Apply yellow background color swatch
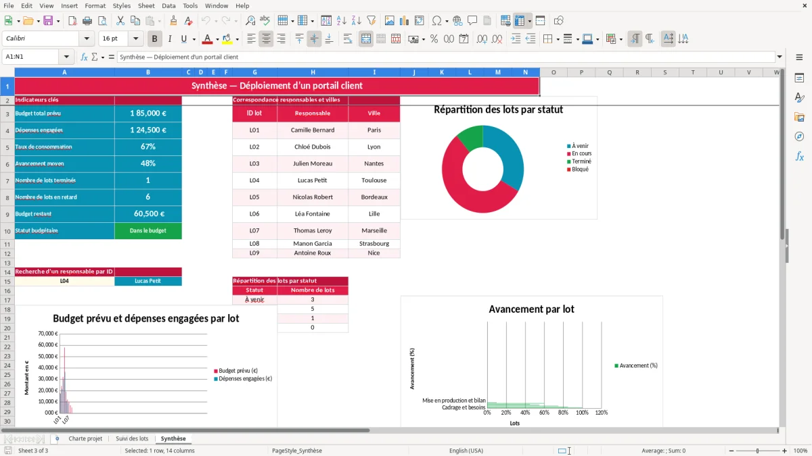Screen dimensions: 812x456 point(227,39)
